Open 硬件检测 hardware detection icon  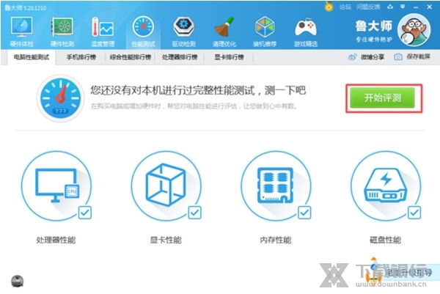point(62,32)
